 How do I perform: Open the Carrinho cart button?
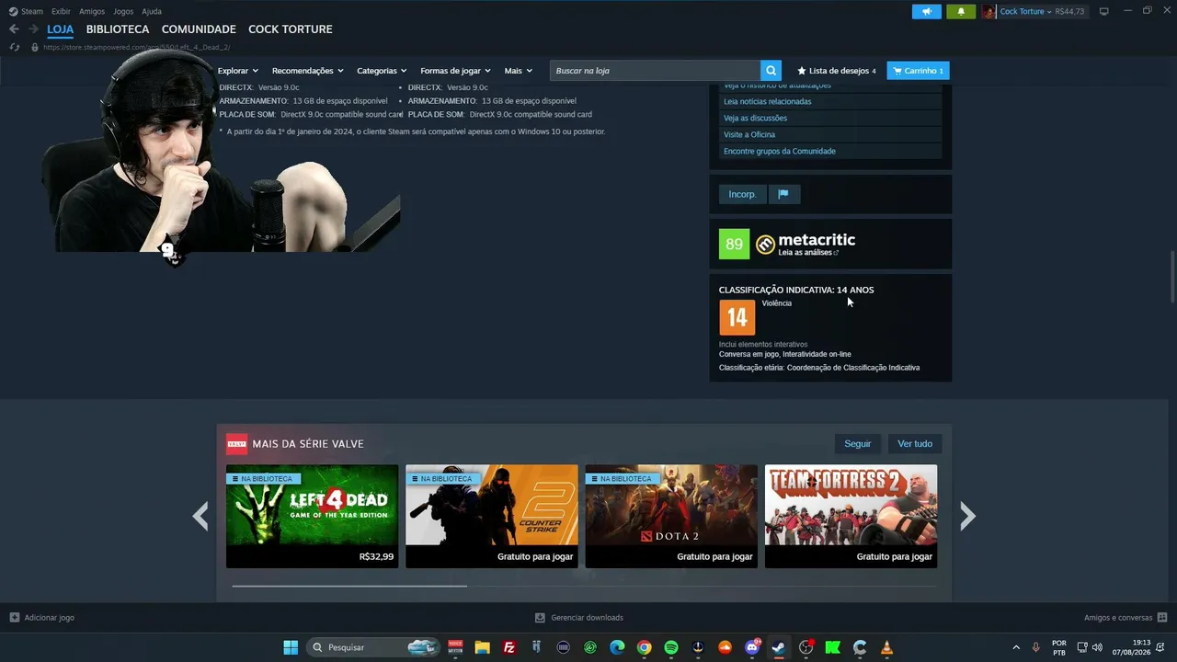pos(918,71)
